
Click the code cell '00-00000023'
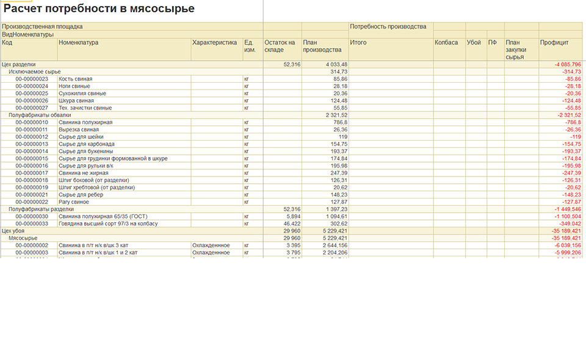point(29,79)
